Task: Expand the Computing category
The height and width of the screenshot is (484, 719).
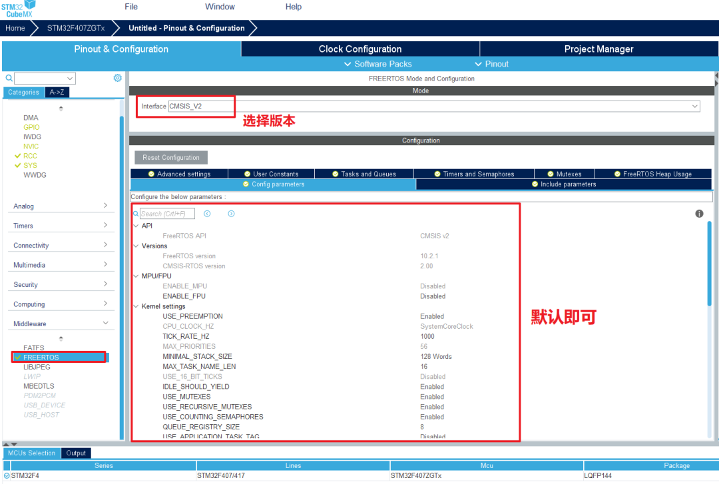Action: (x=61, y=304)
